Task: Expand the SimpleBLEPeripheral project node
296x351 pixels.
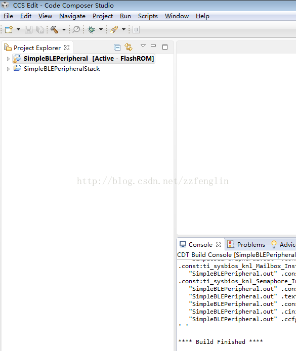Action: coord(8,59)
